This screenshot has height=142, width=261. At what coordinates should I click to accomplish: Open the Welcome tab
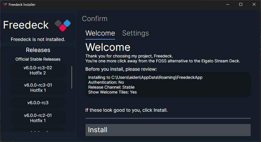(100, 33)
